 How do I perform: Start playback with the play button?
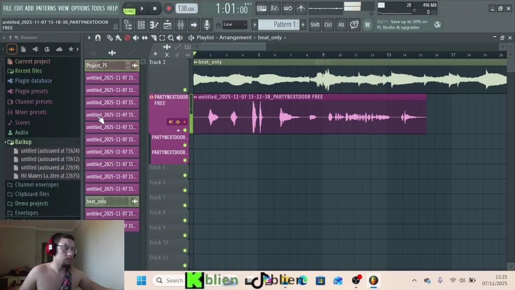142,8
